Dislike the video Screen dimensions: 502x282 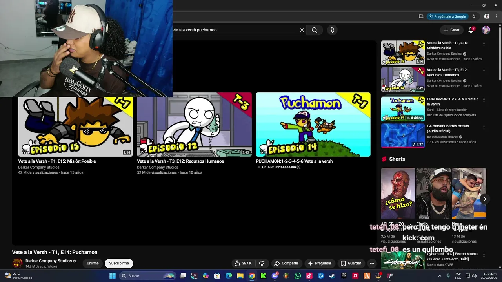pos(262,263)
